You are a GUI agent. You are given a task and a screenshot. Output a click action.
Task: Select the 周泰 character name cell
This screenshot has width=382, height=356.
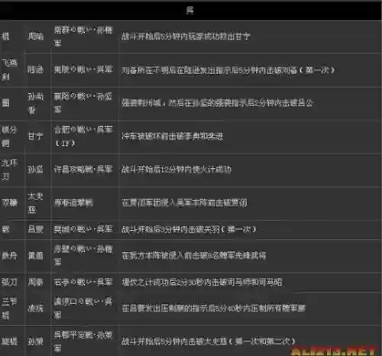(x=35, y=282)
